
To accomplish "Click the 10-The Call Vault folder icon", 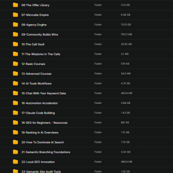I will [x=16, y=44].
